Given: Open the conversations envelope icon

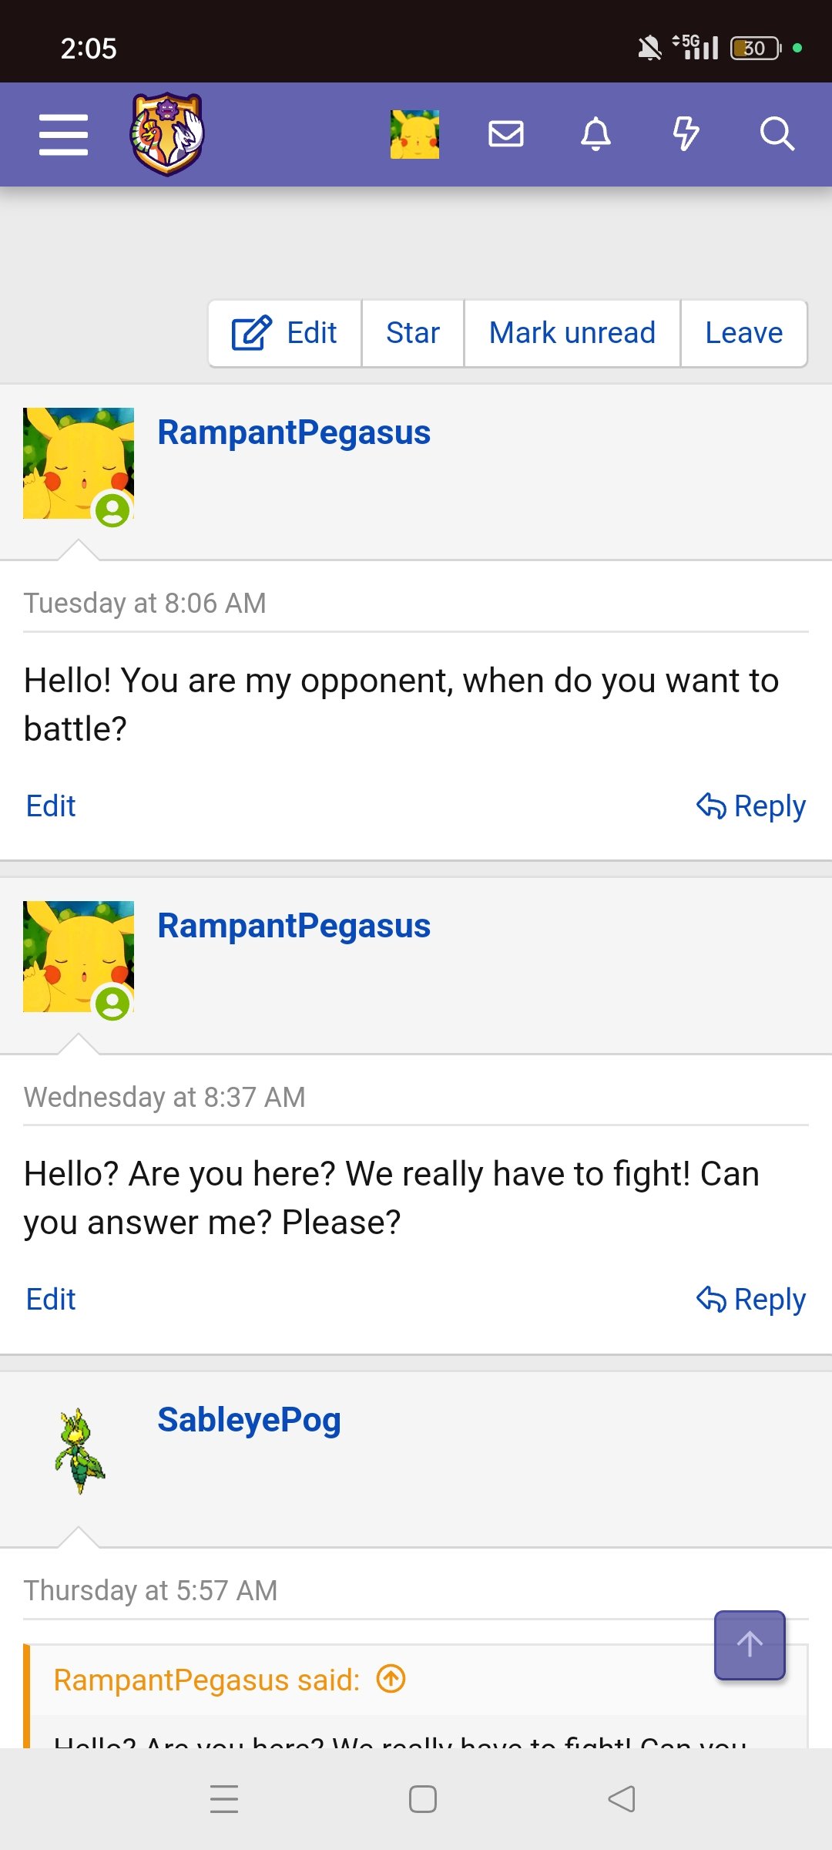Looking at the screenshot, I should [x=506, y=134].
